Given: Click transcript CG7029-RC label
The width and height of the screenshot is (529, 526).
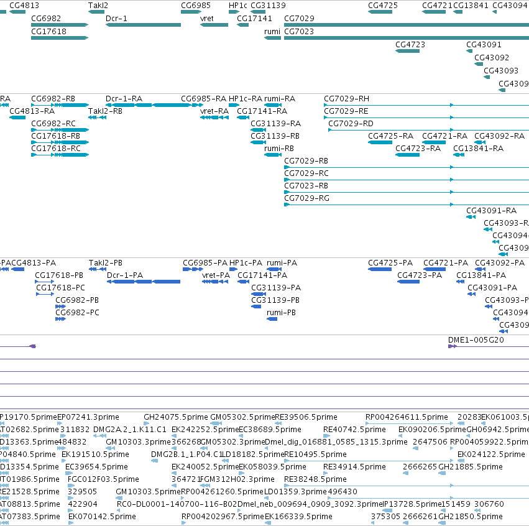Looking at the screenshot, I should (x=306, y=173).
